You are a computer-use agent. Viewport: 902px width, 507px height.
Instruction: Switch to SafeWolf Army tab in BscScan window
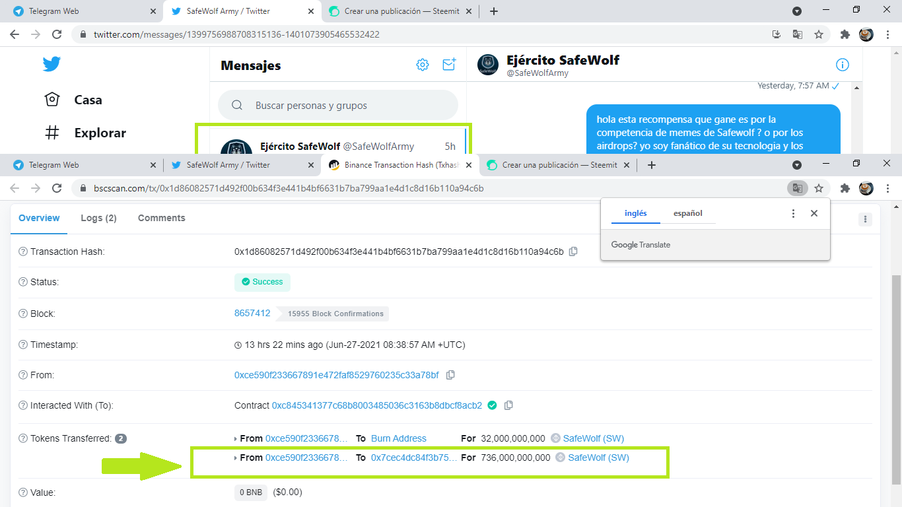(x=240, y=165)
